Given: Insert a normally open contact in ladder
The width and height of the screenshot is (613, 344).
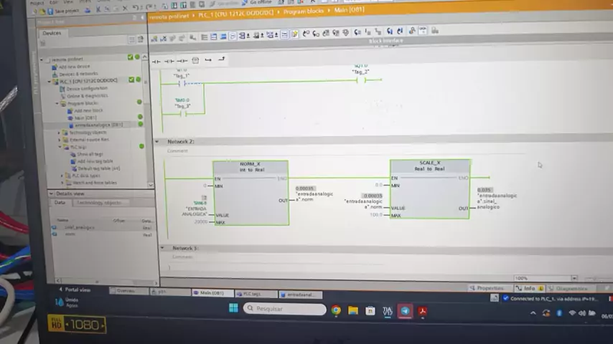Looking at the screenshot, I should (156, 61).
